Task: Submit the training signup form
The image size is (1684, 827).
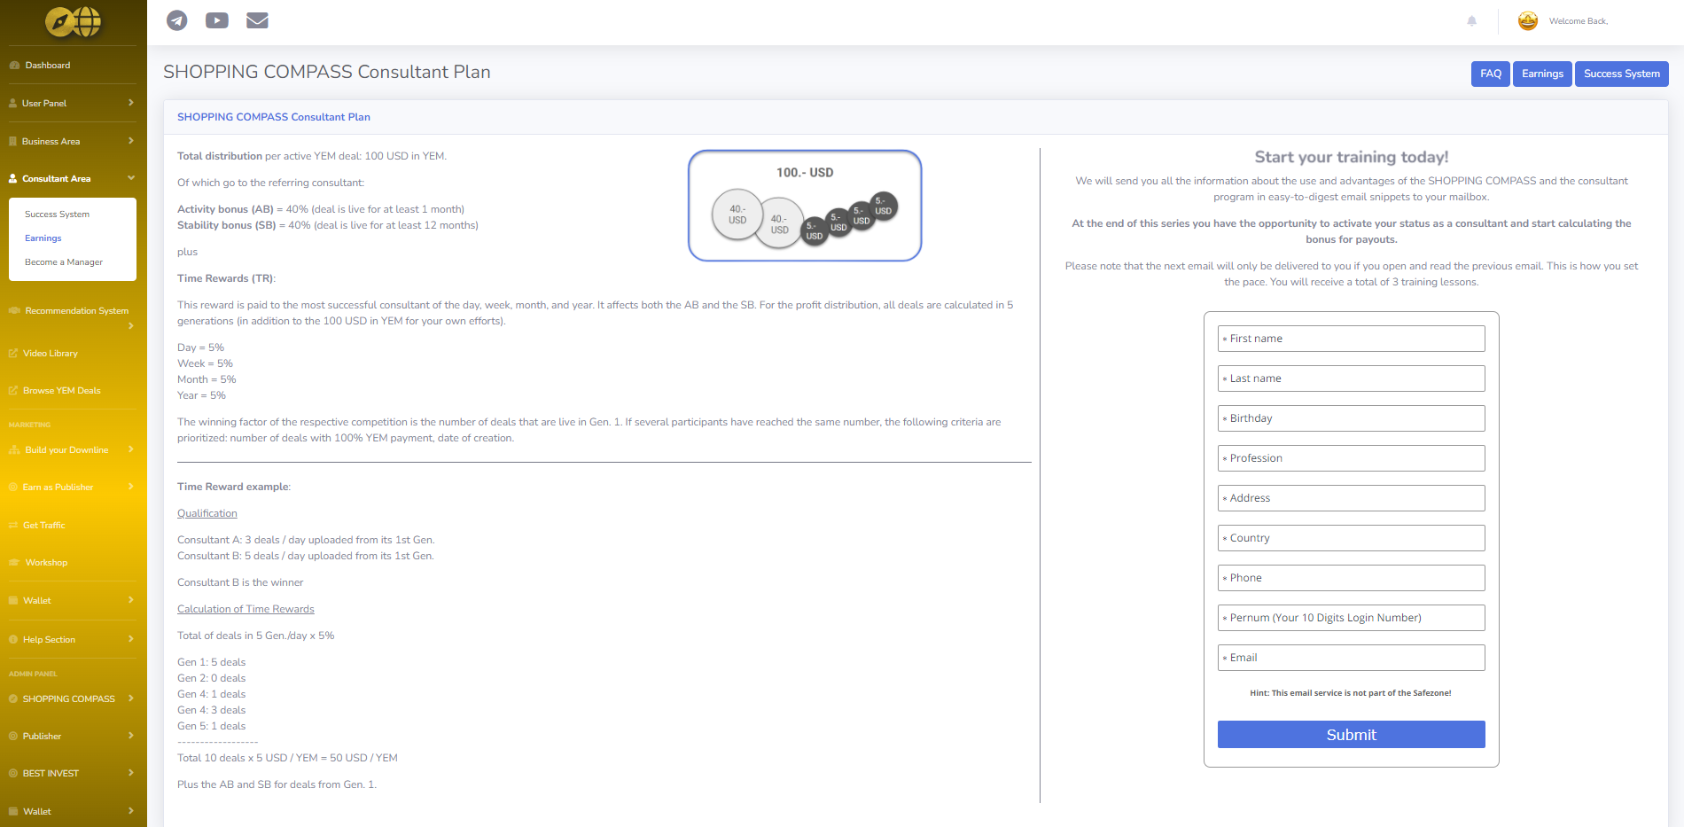Action: click(x=1351, y=735)
